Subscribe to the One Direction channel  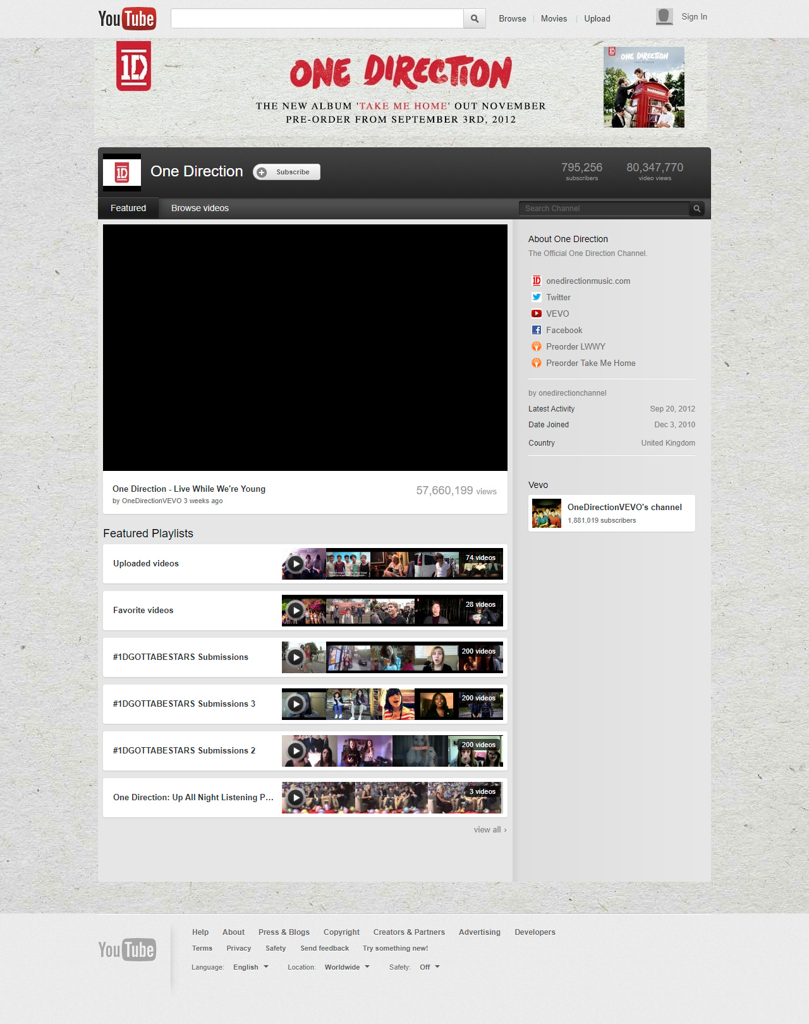287,172
